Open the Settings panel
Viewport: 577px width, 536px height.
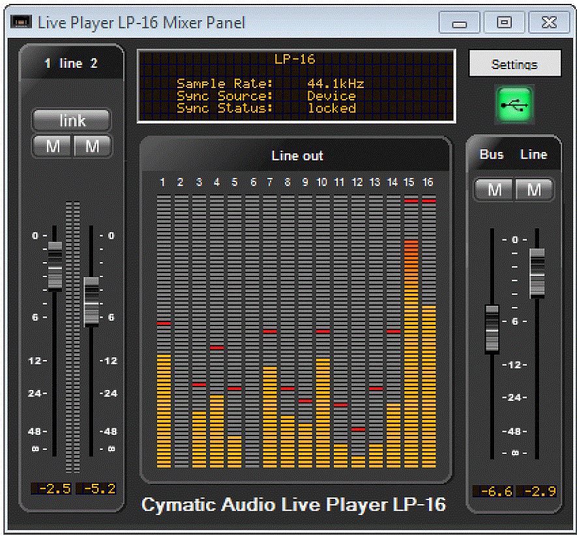point(514,63)
